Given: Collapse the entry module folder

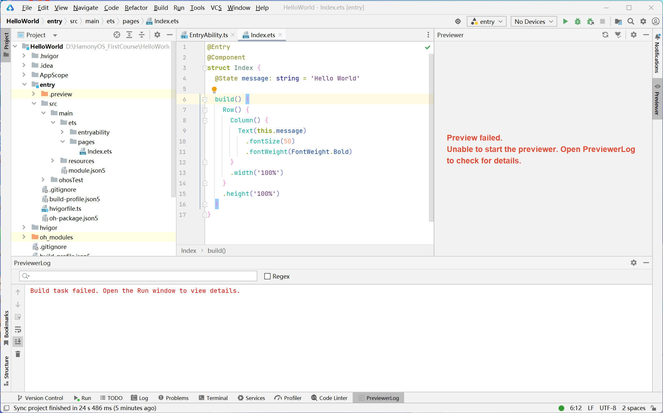Looking at the screenshot, I should (x=24, y=84).
